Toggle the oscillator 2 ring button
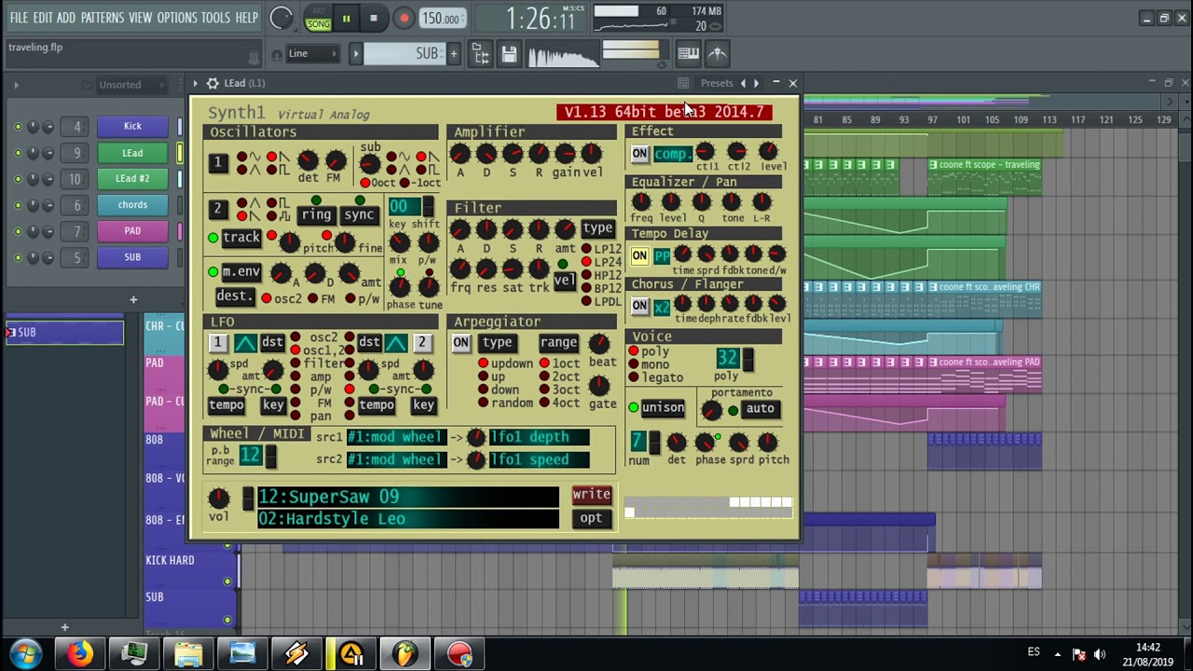The image size is (1193, 671). (x=316, y=215)
